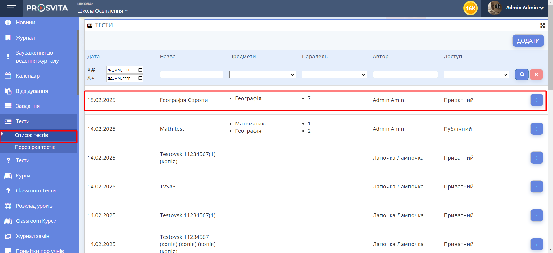Click the Автор filter input field
Screen dimensions: 553x253
[405, 74]
